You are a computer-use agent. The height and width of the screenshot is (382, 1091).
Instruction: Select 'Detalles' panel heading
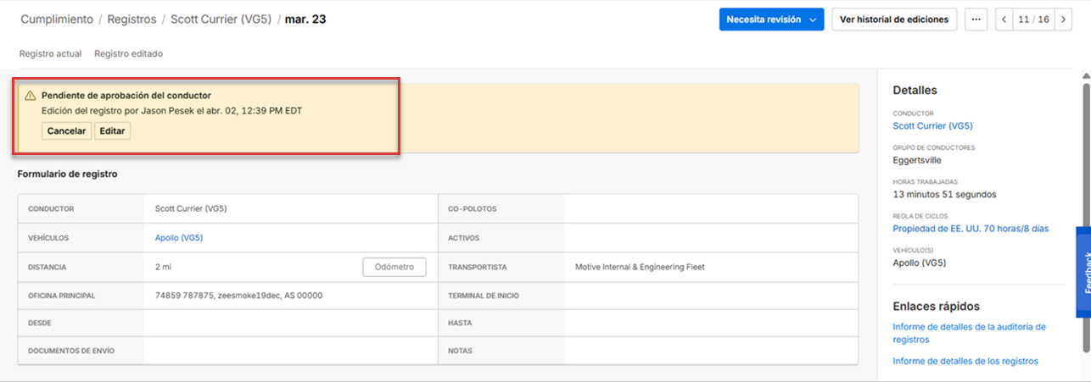[915, 91]
